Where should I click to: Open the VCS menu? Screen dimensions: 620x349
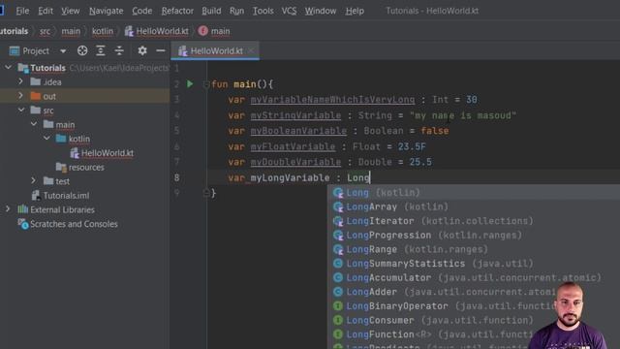(x=289, y=11)
